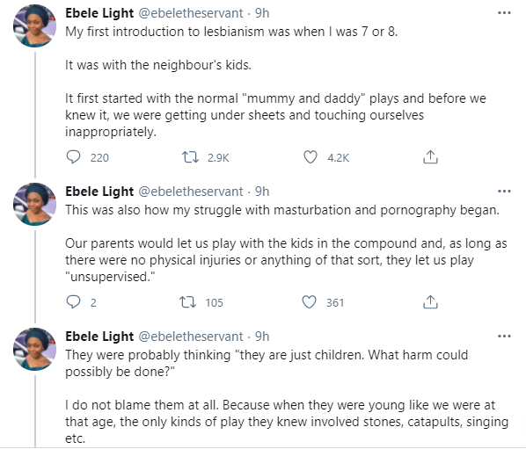Like the tweet with 4.2K likes
The image size is (526, 449).
tap(310, 156)
